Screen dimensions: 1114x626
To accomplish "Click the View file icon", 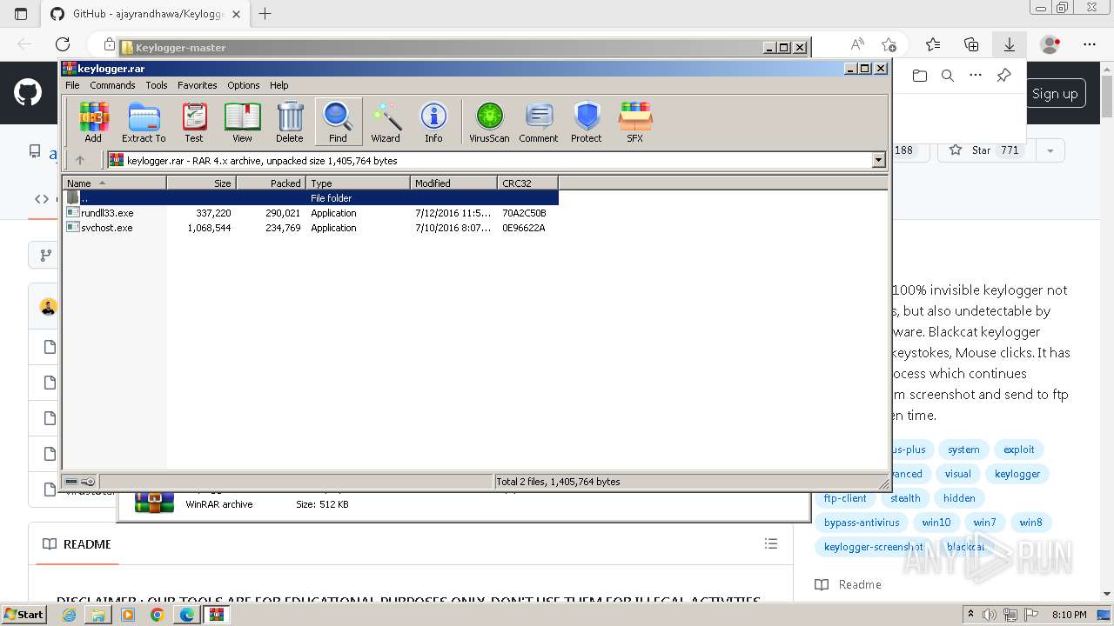I will pos(242,122).
